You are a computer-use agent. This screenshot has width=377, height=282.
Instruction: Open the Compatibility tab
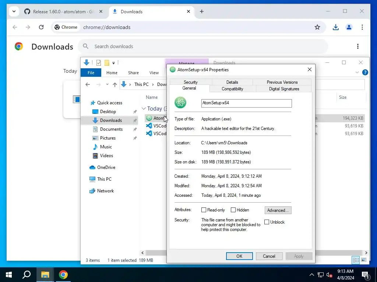point(232,89)
